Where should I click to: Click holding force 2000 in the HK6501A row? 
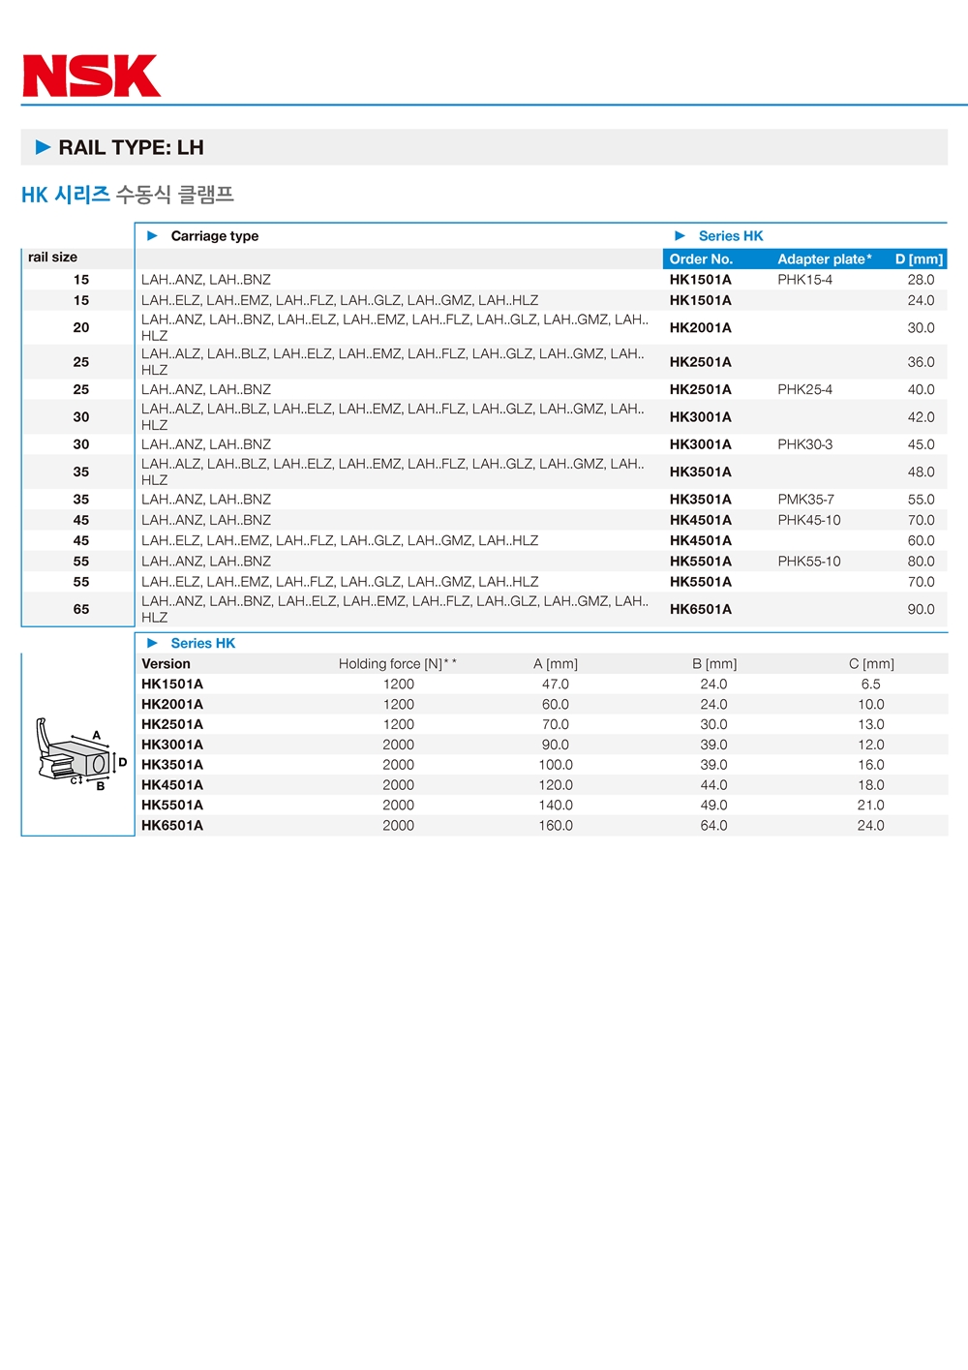pyautogui.click(x=399, y=826)
